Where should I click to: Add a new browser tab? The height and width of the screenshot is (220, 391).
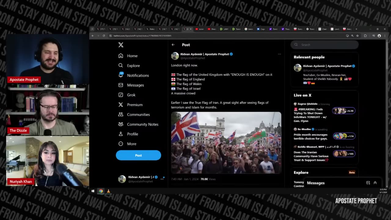coord(356,29)
